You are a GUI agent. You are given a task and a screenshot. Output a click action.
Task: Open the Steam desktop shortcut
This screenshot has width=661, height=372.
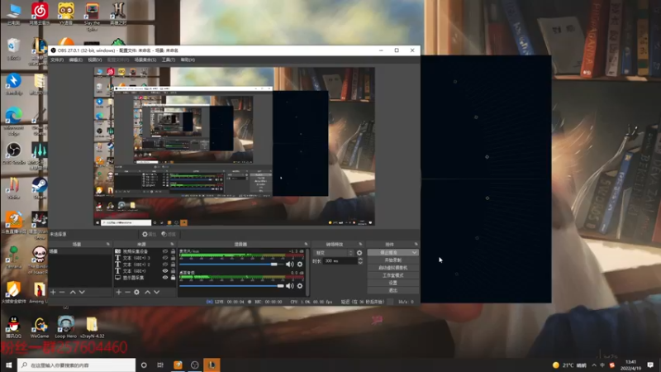(39, 188)
